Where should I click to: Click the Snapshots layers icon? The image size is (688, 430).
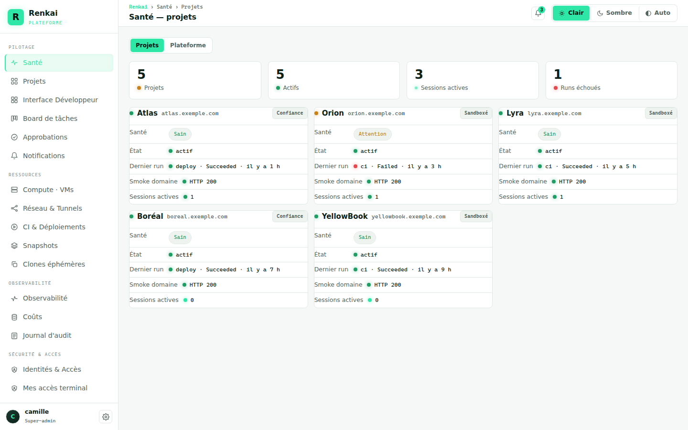(x=14, y=246)
